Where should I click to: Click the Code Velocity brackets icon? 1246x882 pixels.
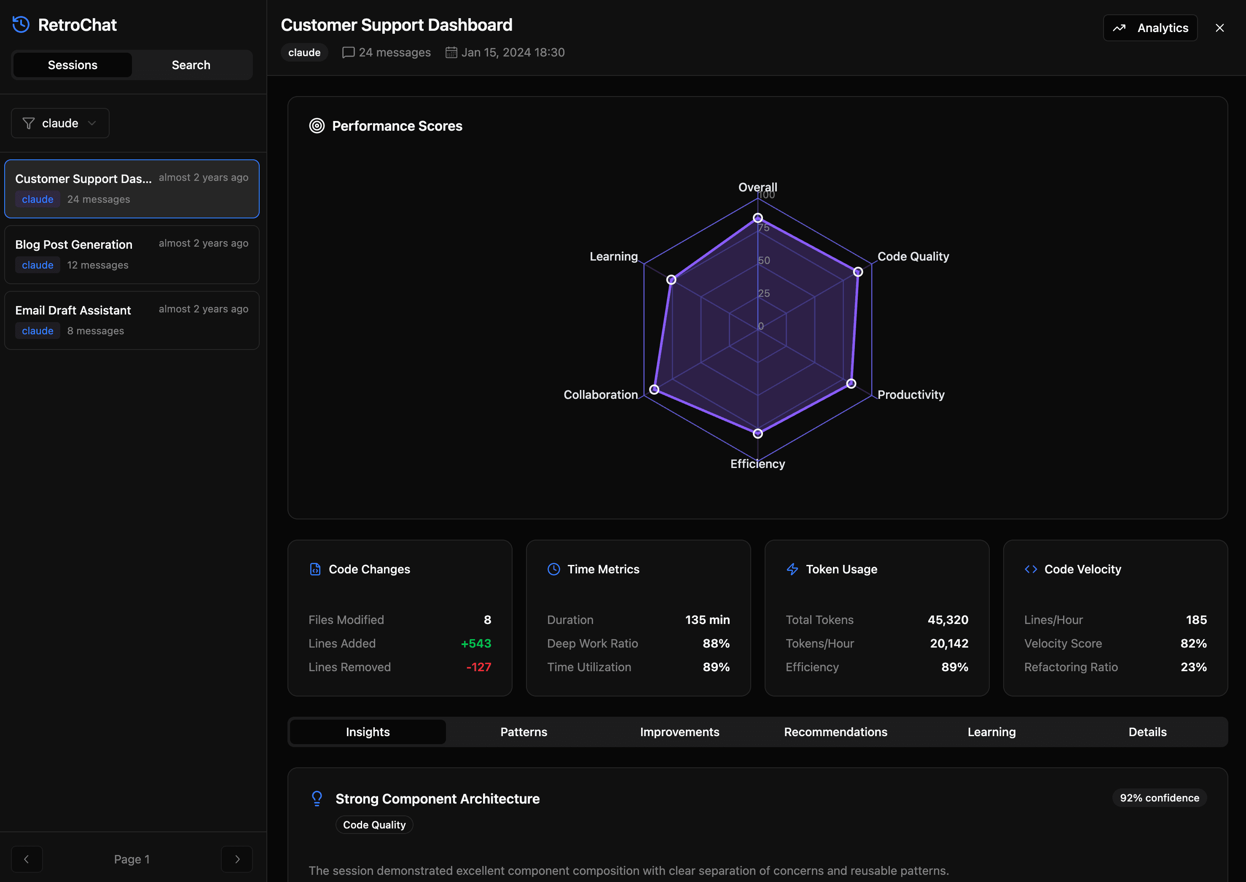click(1031, 569)
